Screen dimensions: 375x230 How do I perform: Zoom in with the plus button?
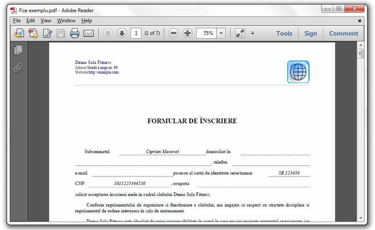[187, 33]
